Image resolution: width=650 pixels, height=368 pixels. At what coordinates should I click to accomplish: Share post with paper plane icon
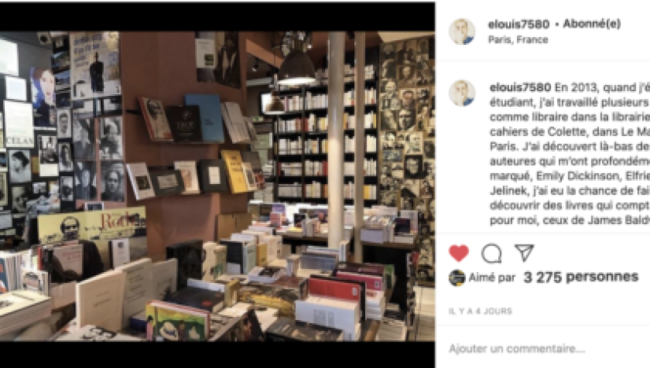tap(524, 252)
